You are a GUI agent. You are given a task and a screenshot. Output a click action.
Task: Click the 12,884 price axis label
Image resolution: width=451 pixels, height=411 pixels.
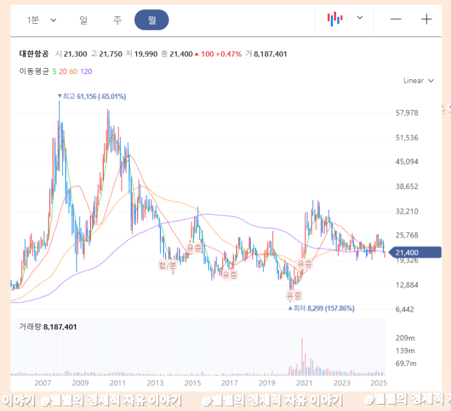coord(407,285)
